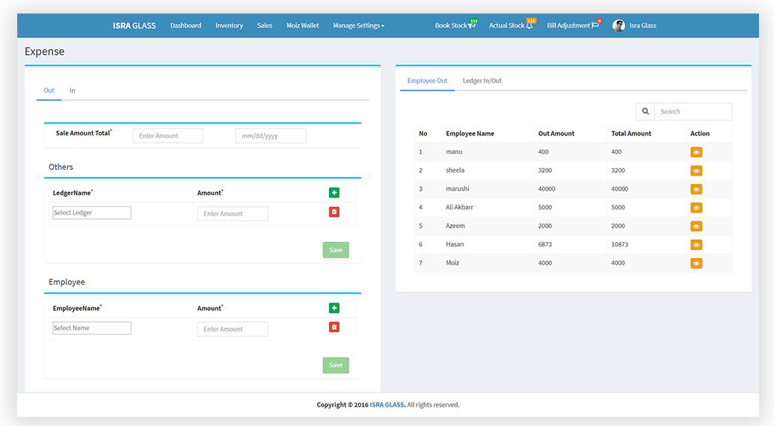Viewport: 774px width, 426px height.
Task: Add a new ledger row with green plus
Action: point(334,193)
